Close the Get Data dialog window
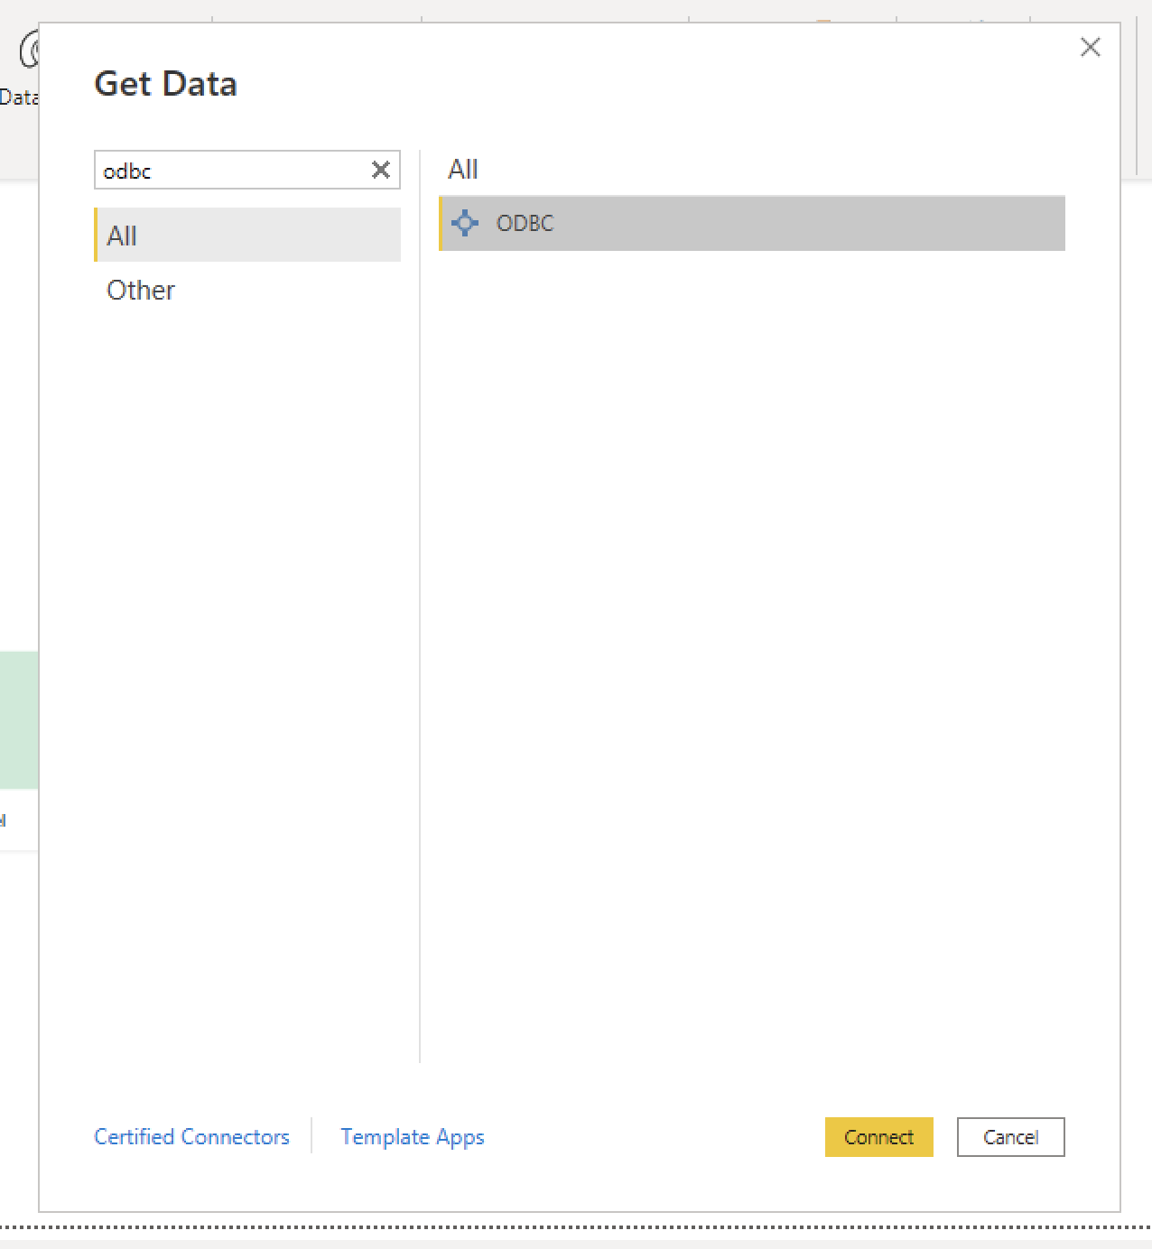 (x=1090, y=48)
